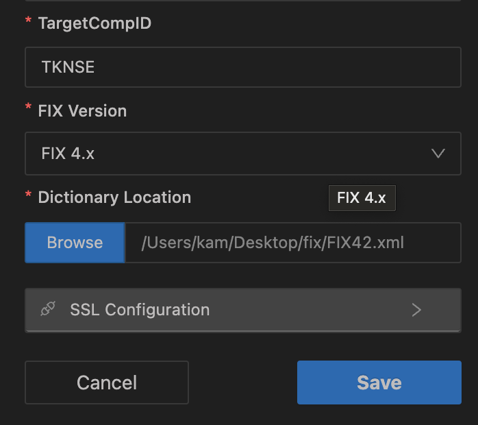This screenshot has width=478, height=425.
Task: Click the plug icon beside SSL Configuration
Action: click(x=47, y=310)
